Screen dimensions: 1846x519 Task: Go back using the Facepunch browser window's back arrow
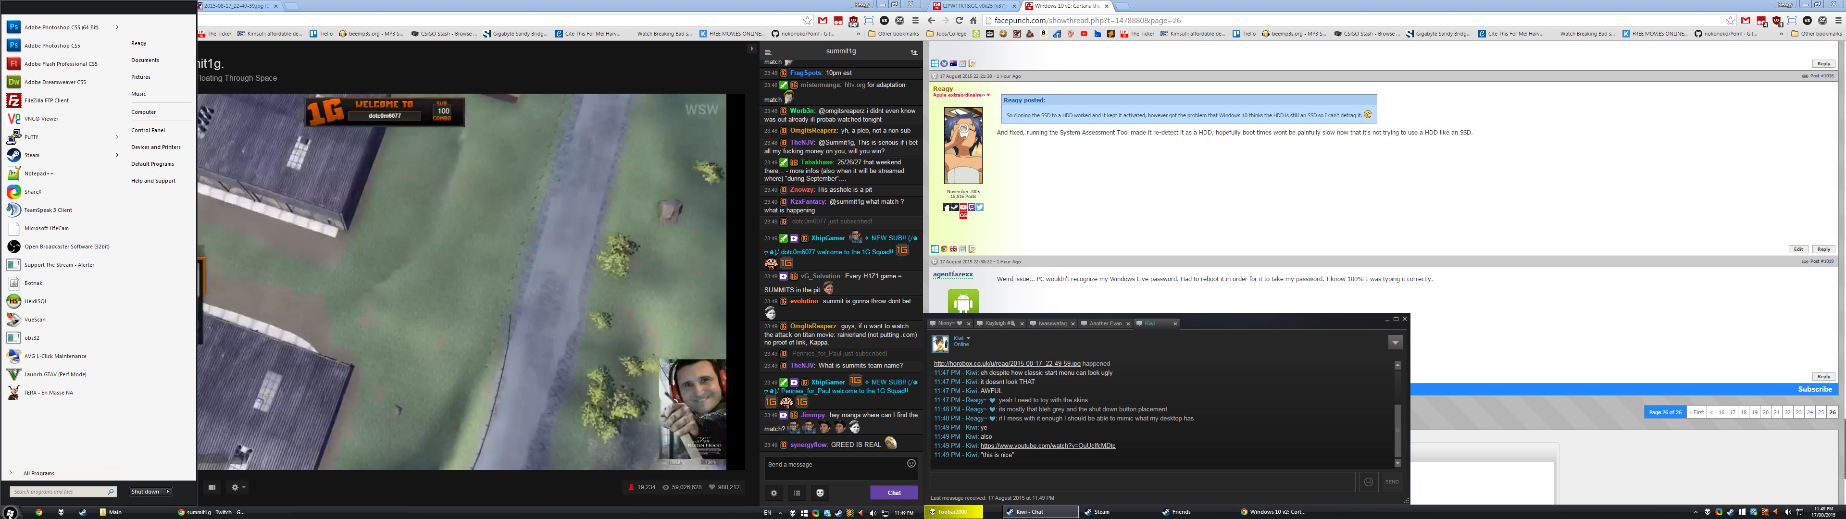(x=932, y=21)
